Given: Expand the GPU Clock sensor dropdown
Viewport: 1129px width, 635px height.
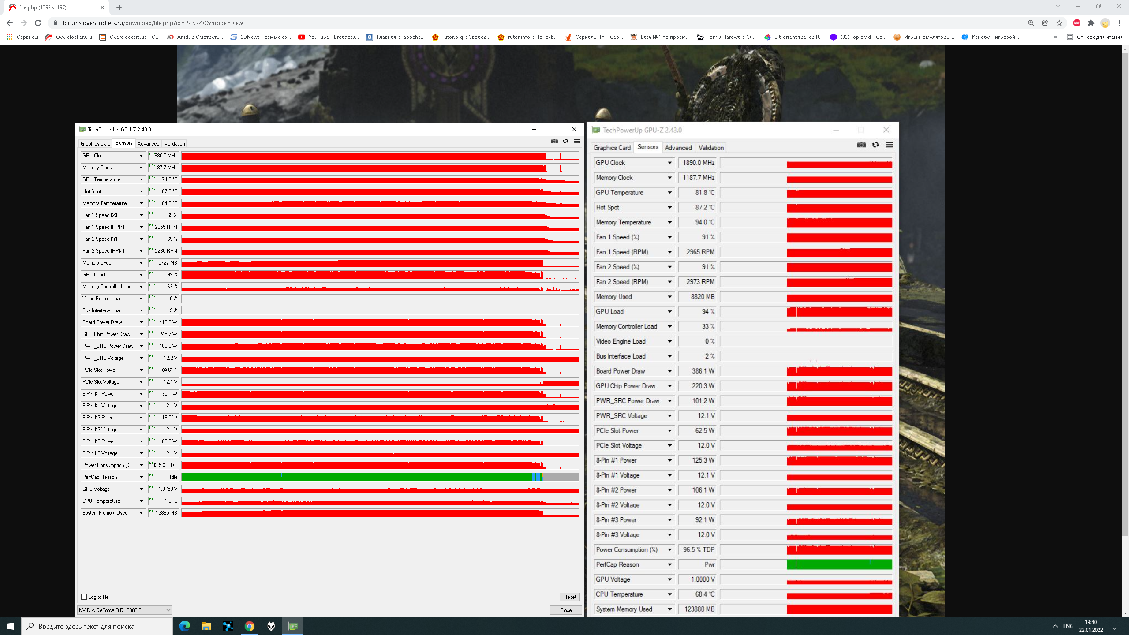Looking at the screenshot, I should pyautogui.click(x=141, y=156).
